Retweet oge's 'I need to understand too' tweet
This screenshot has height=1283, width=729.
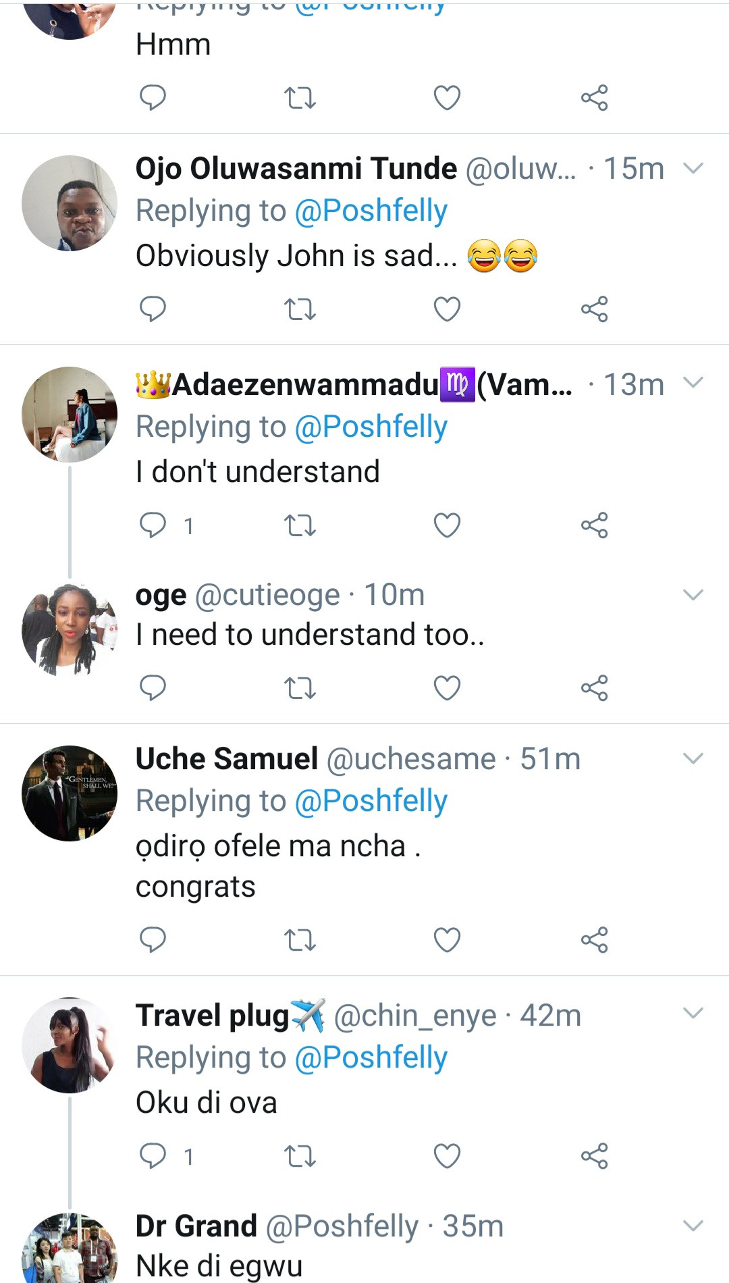(300, 688)
